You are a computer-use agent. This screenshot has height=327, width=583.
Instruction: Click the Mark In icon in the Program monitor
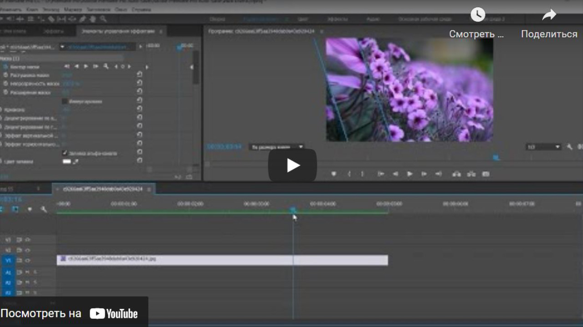pyautogui.click(x=350, y=173)
